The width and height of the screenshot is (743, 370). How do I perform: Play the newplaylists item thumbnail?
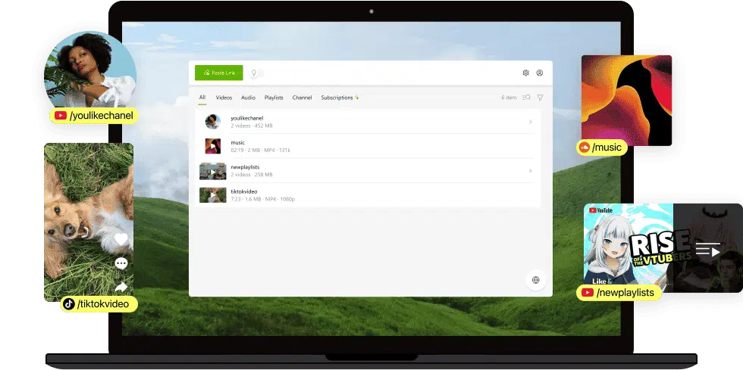coord(213,171)
